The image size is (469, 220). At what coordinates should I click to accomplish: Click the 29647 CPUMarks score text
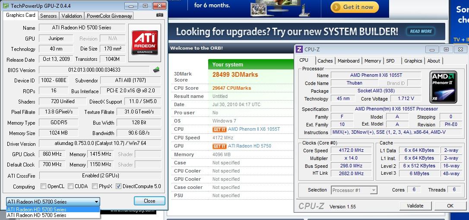pos(231,88)
